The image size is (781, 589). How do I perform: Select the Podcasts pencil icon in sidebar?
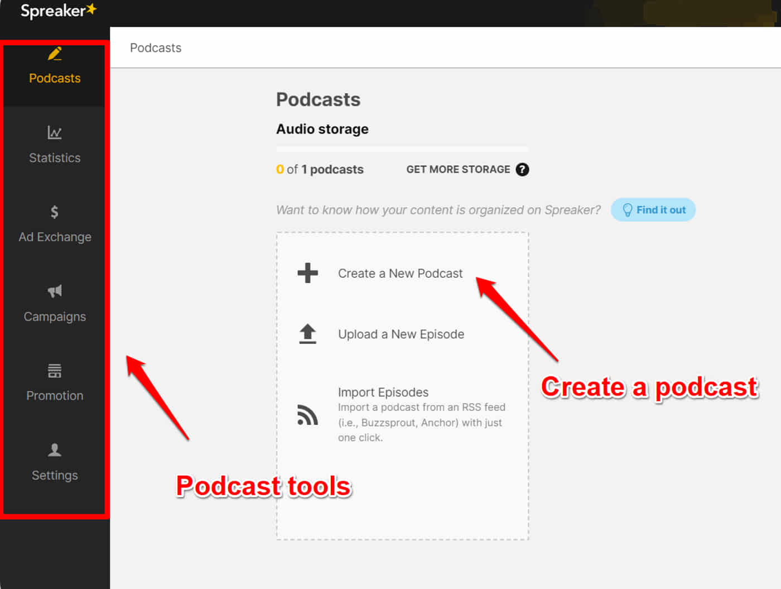point(55,53)
